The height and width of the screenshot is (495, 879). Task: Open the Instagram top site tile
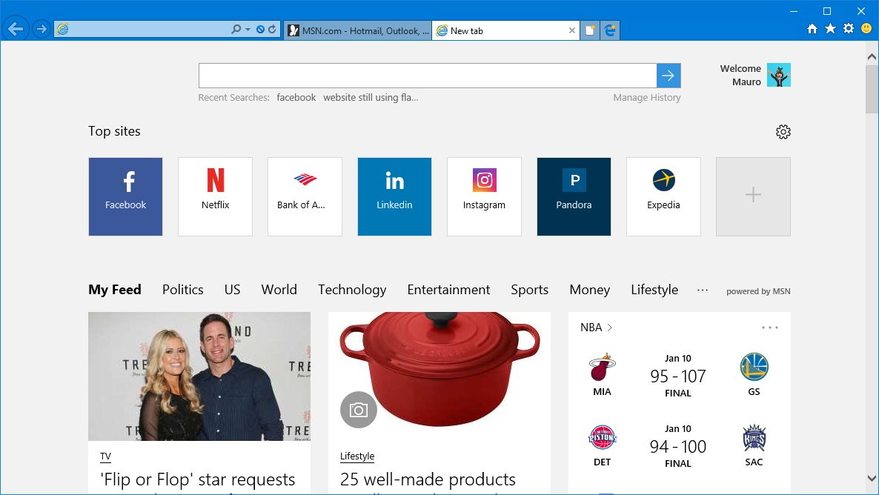tap(485, 197)
